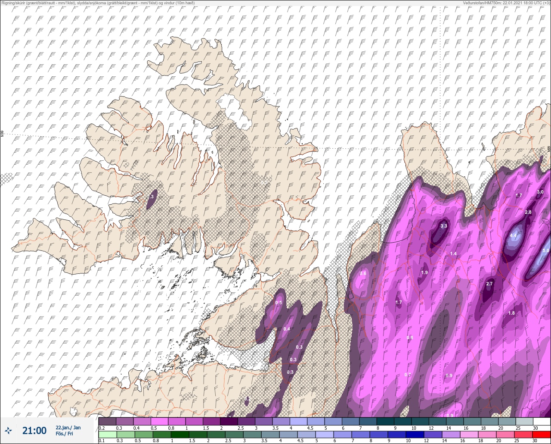Click the 4.4 precipitation value on the map
The width and height of the screenshot is (551, 444).
(513, 236)
